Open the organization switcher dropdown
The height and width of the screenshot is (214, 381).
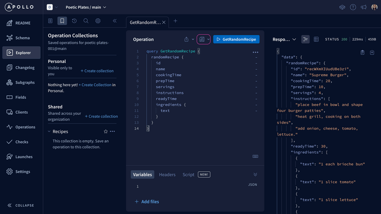(x=52, y=7)
